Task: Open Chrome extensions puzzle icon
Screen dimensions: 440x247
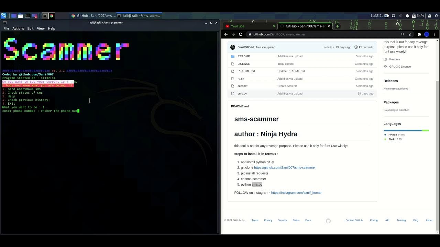Action: (419, 34)
